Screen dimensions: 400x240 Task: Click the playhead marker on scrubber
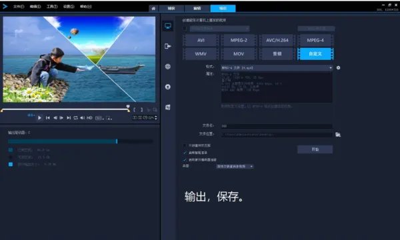pyautogui.click(x=128, y=107)
